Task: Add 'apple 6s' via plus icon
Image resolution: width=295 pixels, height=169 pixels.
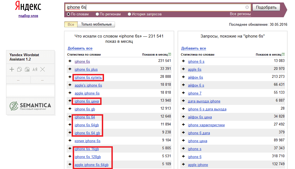Action: pyautogui.click(x=183, y=69)
